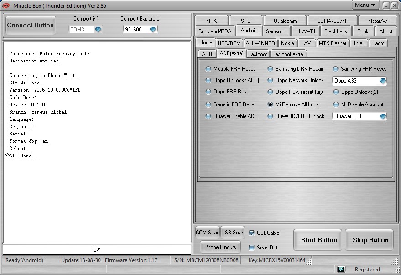Click the 'All Done...' log line
This screenshot has height=275, width=401.
tap(24, 156)
